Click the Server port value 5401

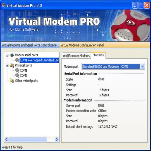tap(101, 105)
